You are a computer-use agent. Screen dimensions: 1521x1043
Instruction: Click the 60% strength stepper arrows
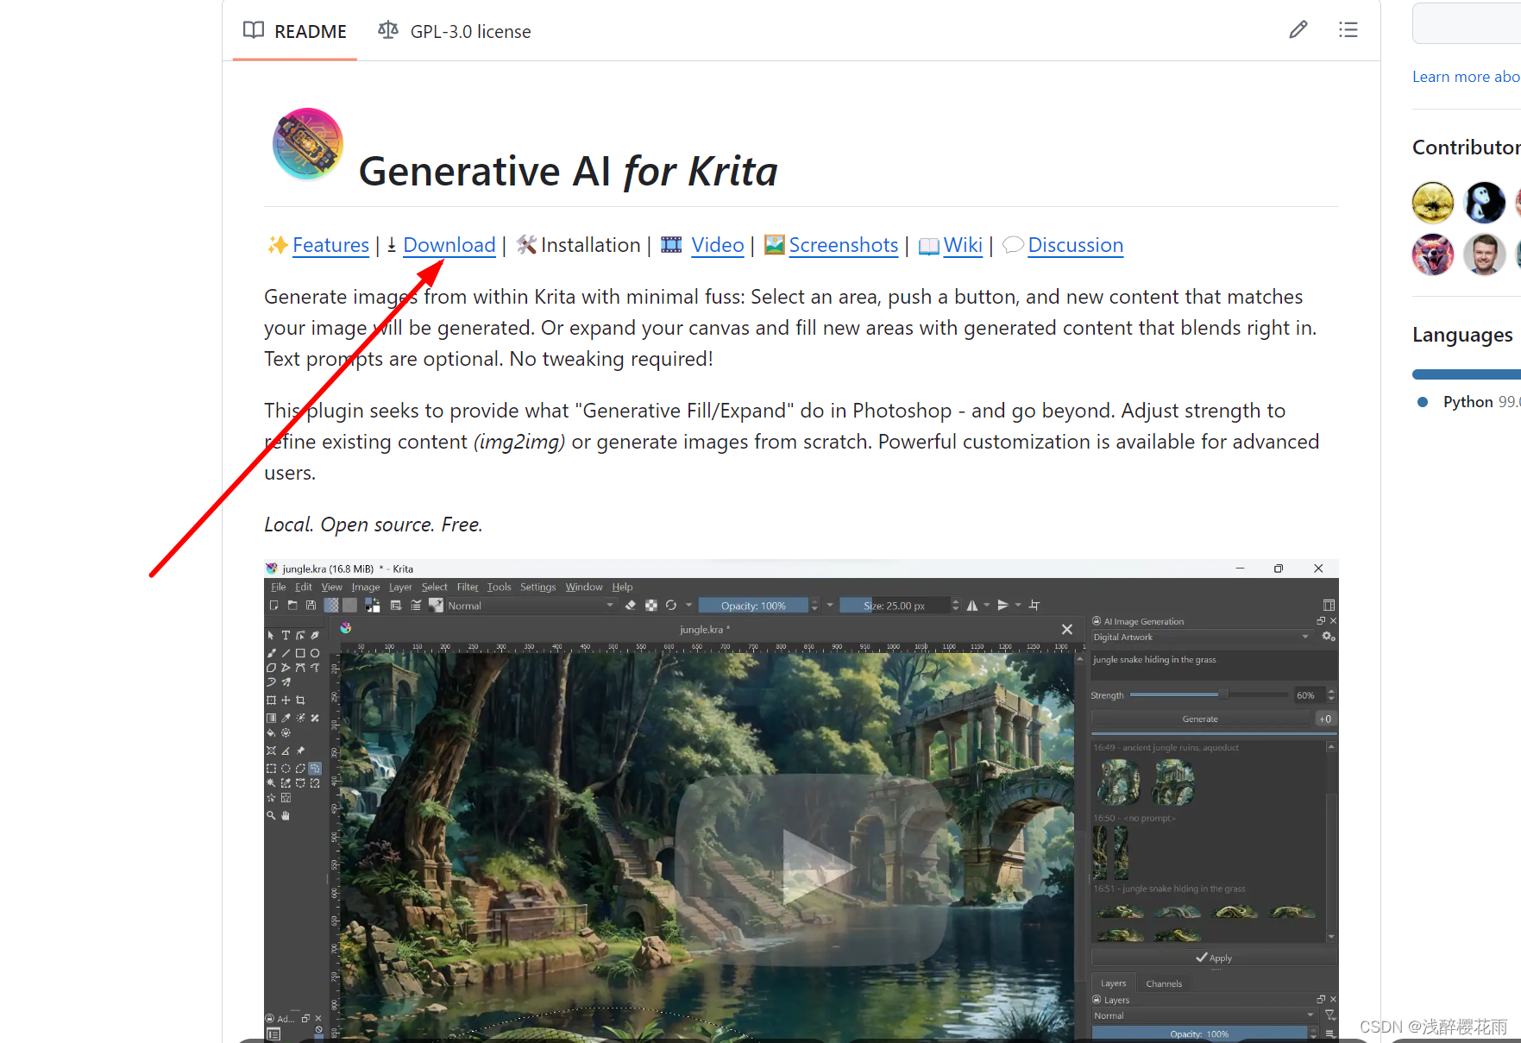tap(1331, 694)
